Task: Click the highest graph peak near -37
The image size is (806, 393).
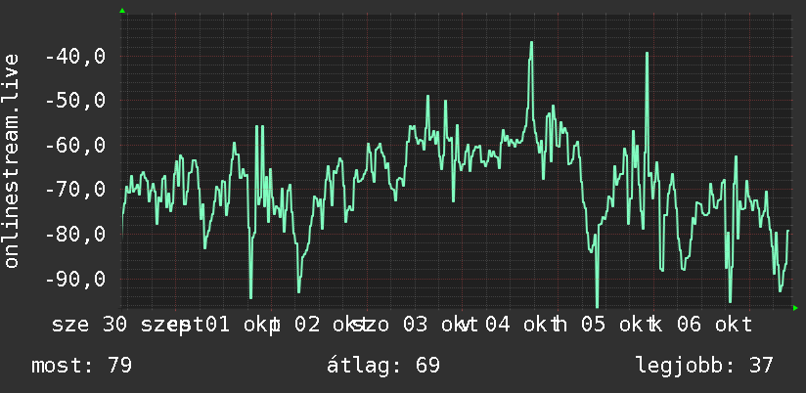Action: 531,43
